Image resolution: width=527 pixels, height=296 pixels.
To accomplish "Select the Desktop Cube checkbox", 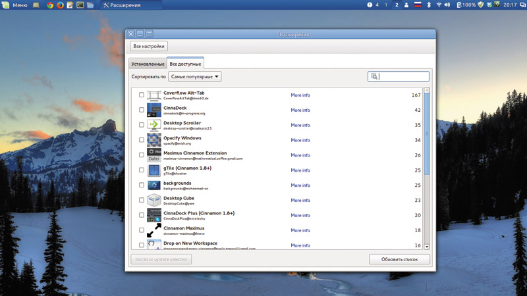I will click(x=142, y=200).
